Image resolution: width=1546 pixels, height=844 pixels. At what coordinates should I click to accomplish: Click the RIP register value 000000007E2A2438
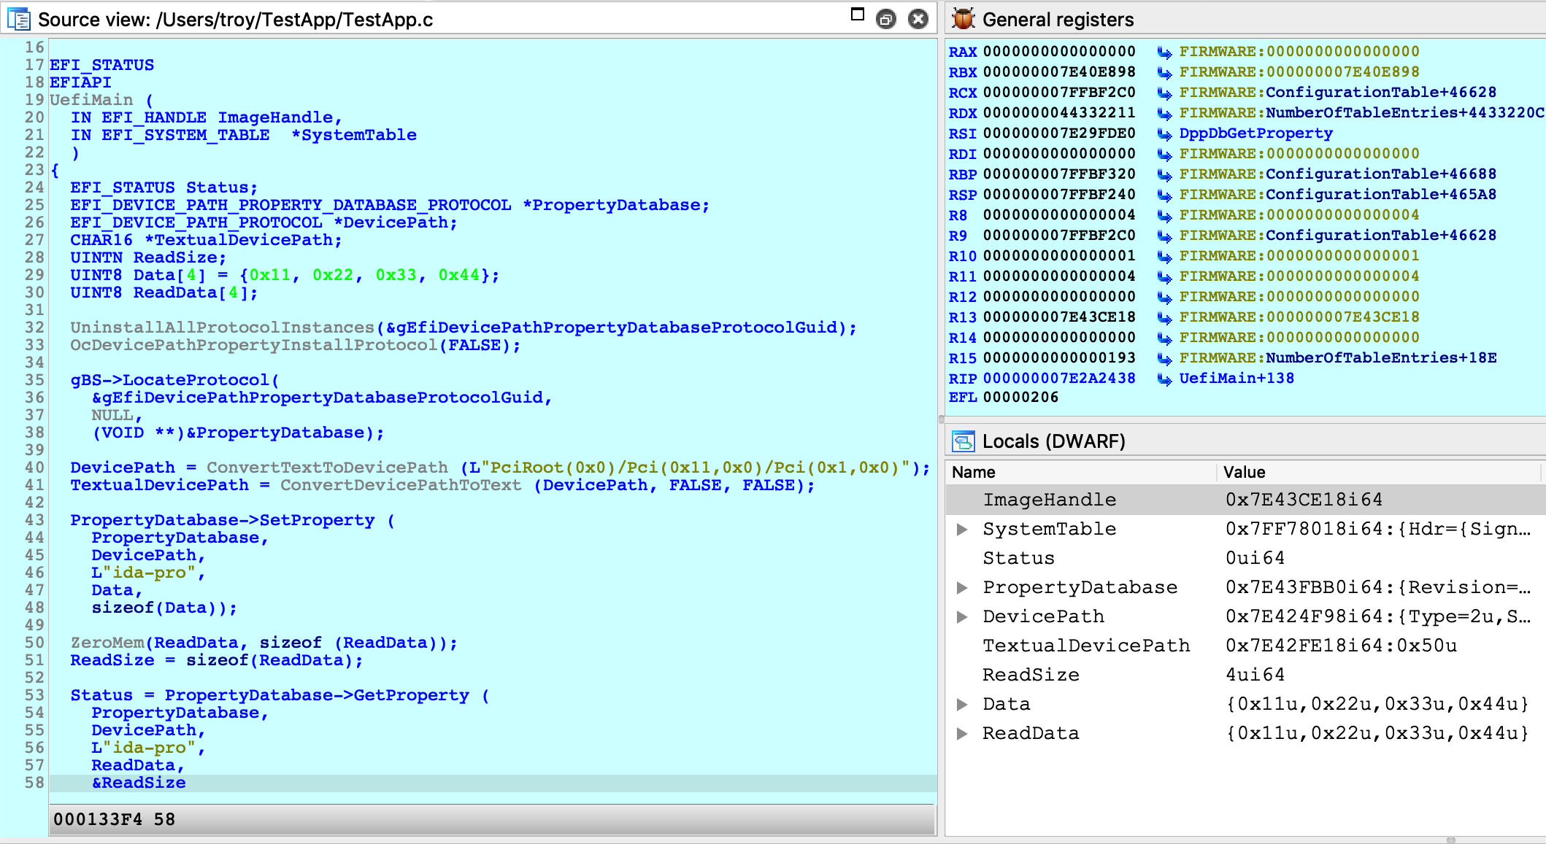1059,379
